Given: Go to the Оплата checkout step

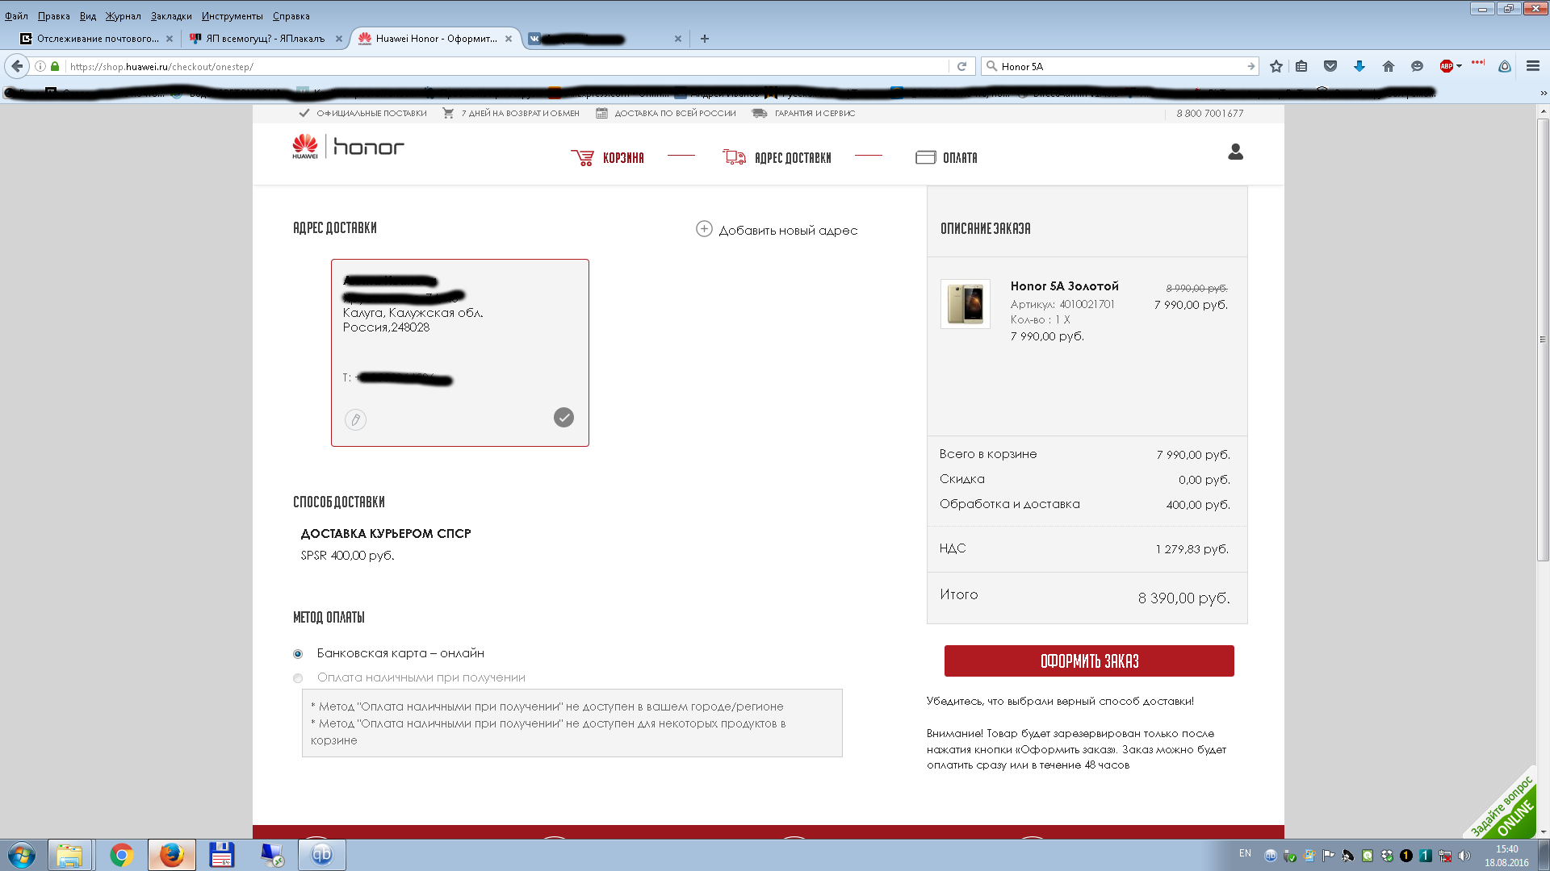Looking at the screenshot, I should (x=946, y=158).
